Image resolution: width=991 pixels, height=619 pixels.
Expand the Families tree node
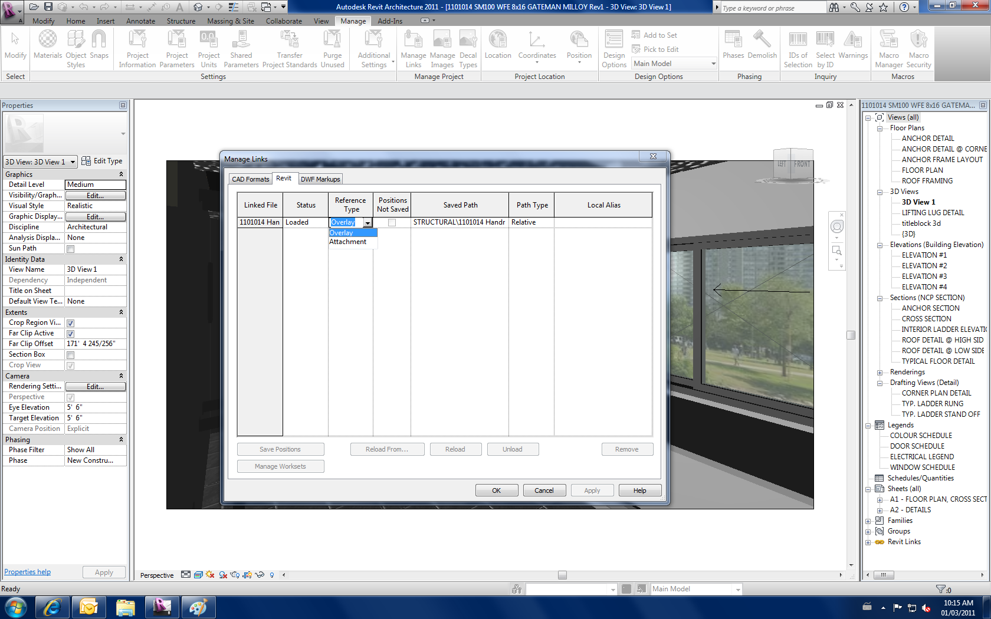[868, 521]
